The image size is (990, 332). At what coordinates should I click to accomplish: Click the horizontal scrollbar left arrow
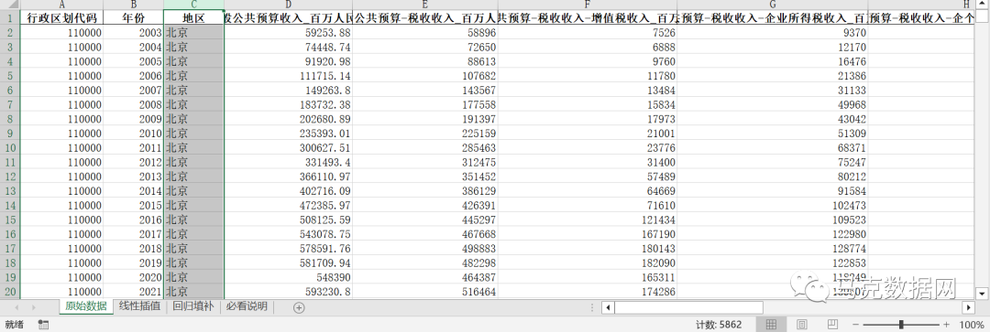point(608,307)
